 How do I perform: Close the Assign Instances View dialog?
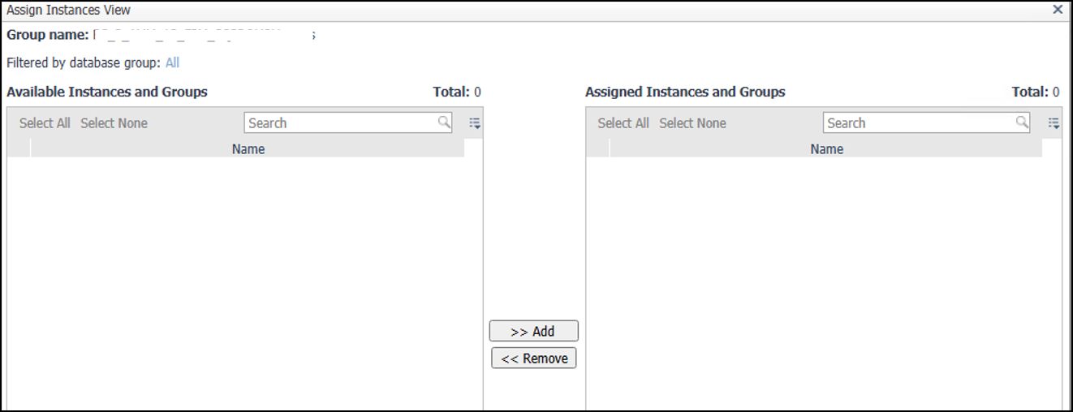point(1058,10)
